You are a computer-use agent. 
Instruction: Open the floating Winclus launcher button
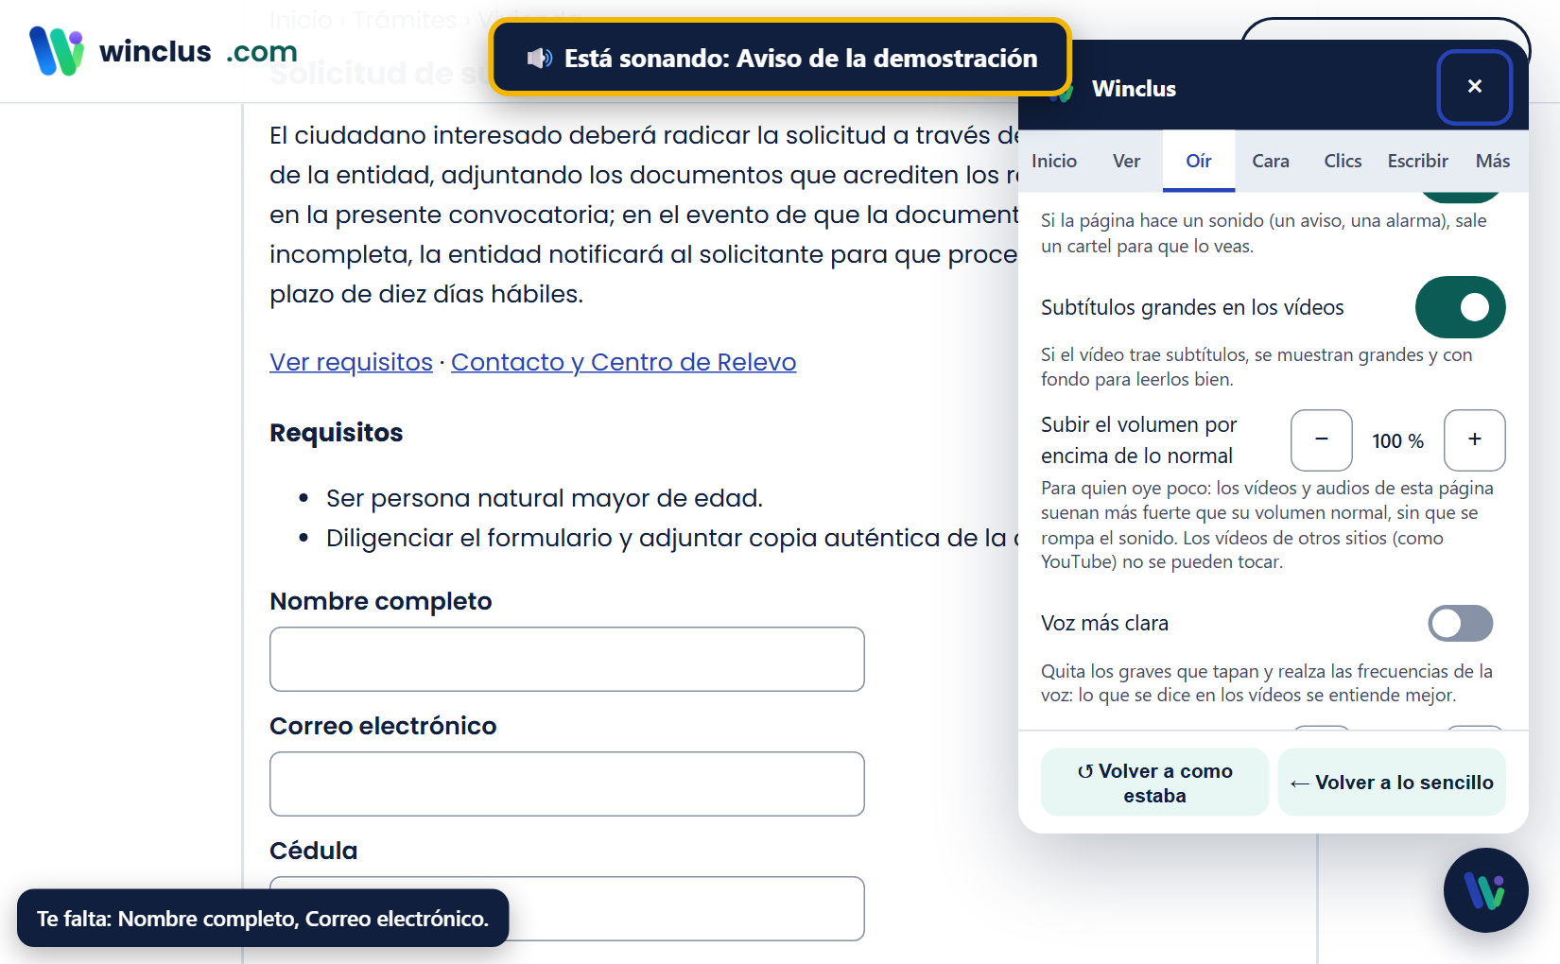[x=1485, y=890]
